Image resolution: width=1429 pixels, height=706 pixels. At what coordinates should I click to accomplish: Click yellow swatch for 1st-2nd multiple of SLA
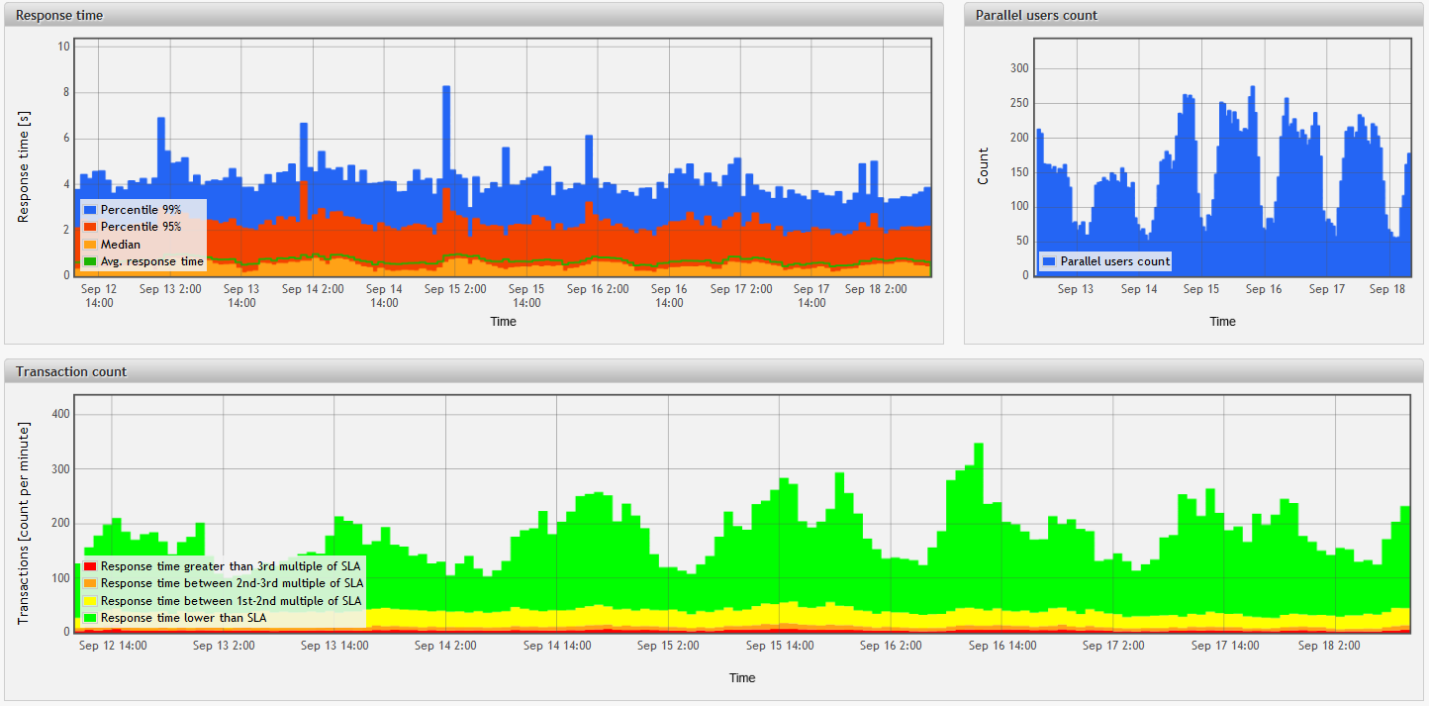coord(90,601)
